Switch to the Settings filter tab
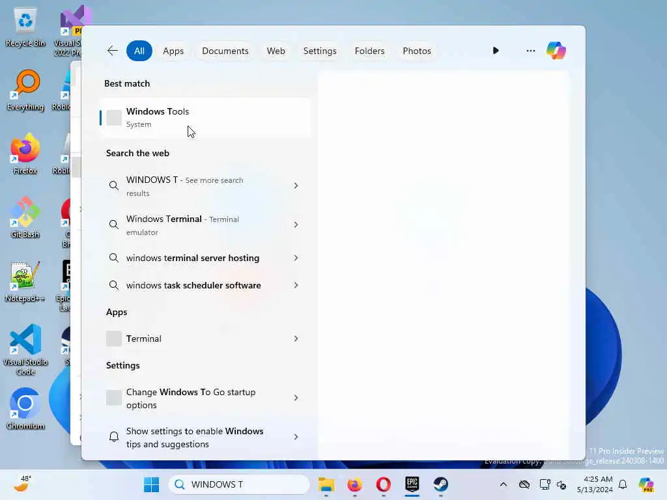 pyautogui.click(x=319, y=51)
